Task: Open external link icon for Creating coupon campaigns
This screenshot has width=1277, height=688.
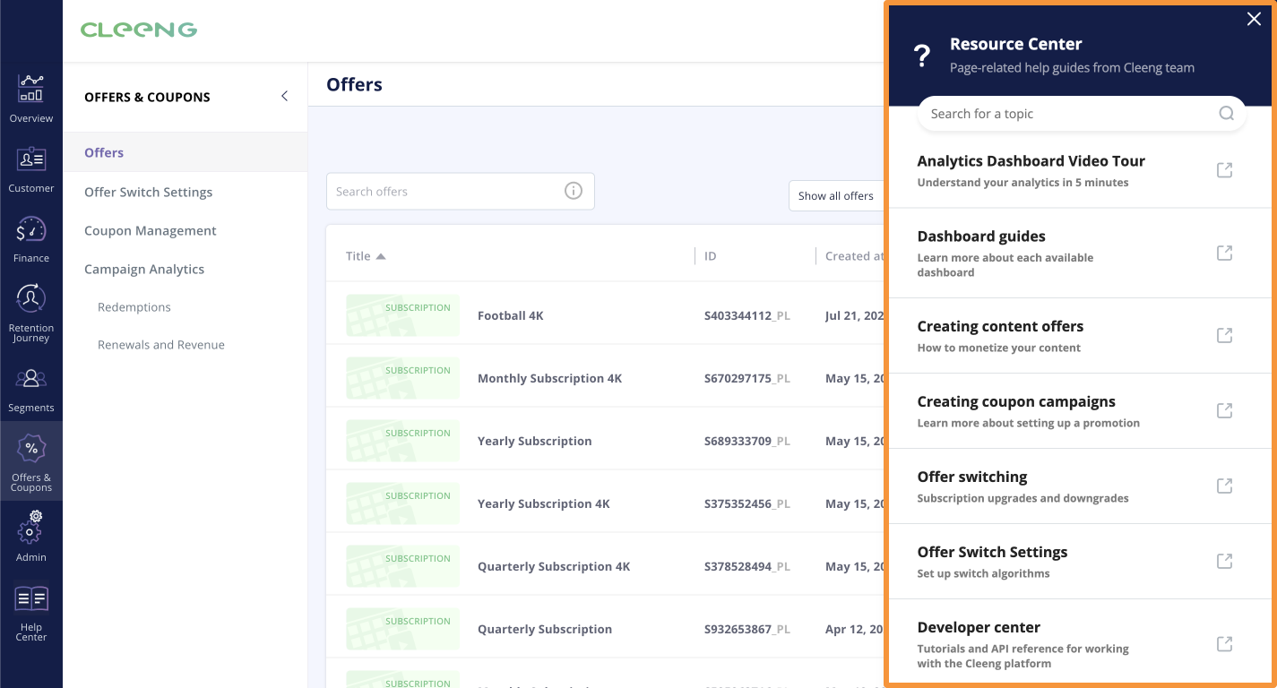Action: [x=1224, y=410]
